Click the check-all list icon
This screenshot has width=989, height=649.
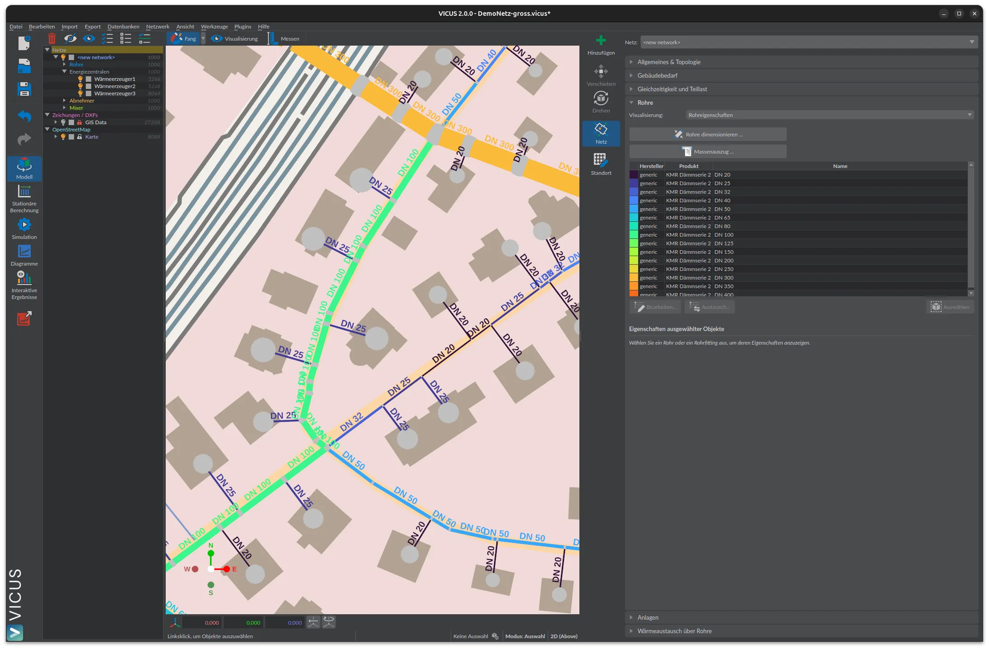[107, 39]
